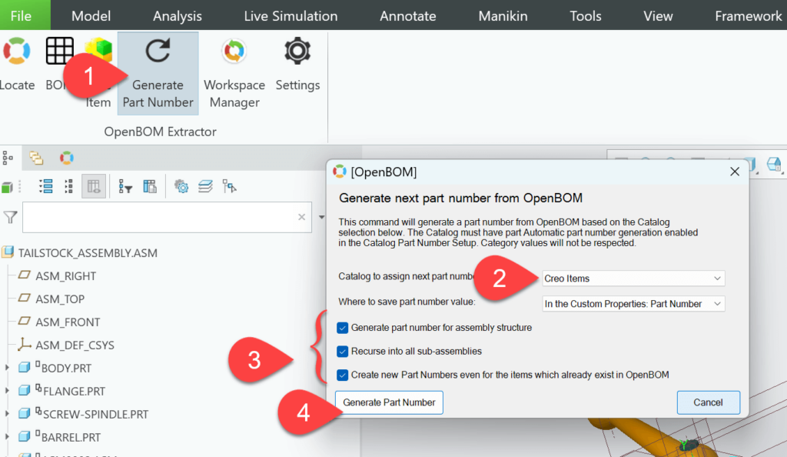
Task: Toggle the tree columns display icon
Action: [x=94, y=186]
